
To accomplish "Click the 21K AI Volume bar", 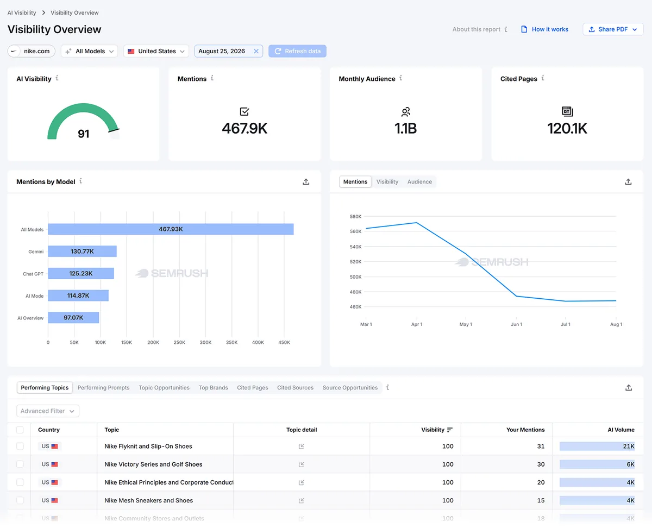I will point(597,447).
